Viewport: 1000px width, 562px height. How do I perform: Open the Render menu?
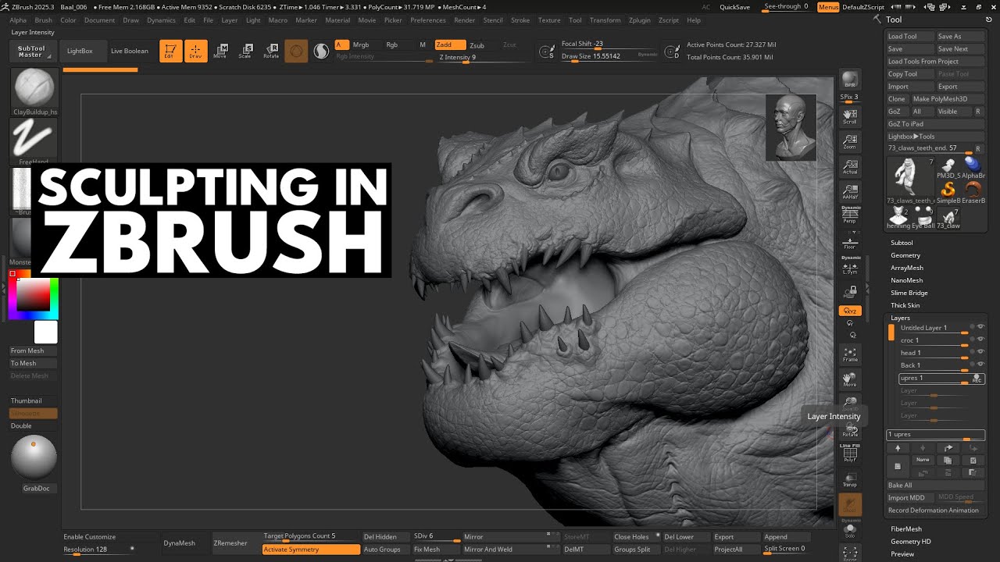coord(464,20)
